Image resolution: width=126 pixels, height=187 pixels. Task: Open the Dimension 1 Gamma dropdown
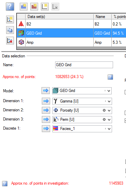[x=109, y=101]
